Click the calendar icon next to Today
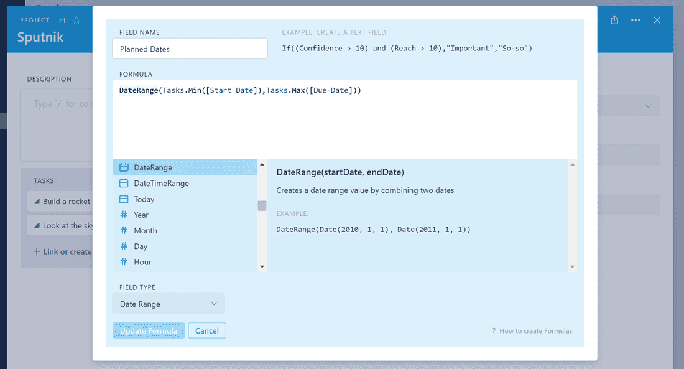 [x=124, y=199]
